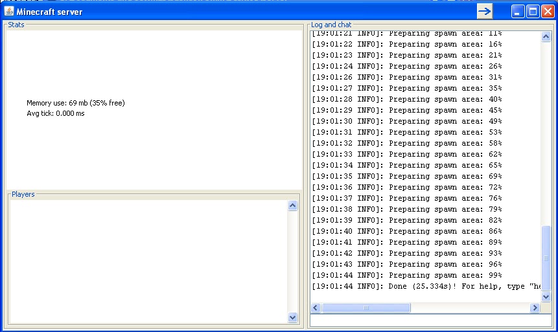Click the log line 'Preparing spawn area: 21%'
558x332 pixels.
(407, 55)
